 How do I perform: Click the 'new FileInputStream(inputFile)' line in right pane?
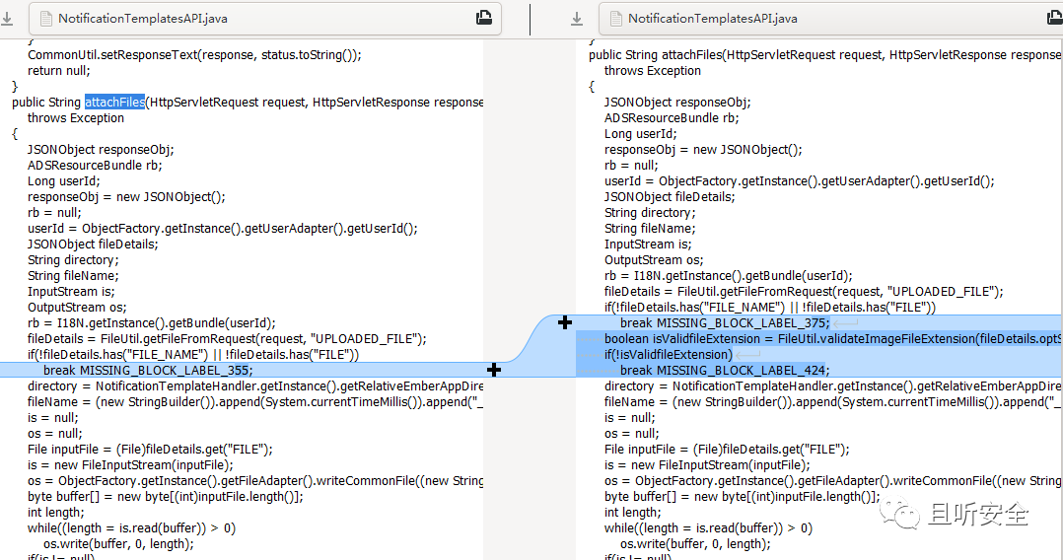point(707,464)
